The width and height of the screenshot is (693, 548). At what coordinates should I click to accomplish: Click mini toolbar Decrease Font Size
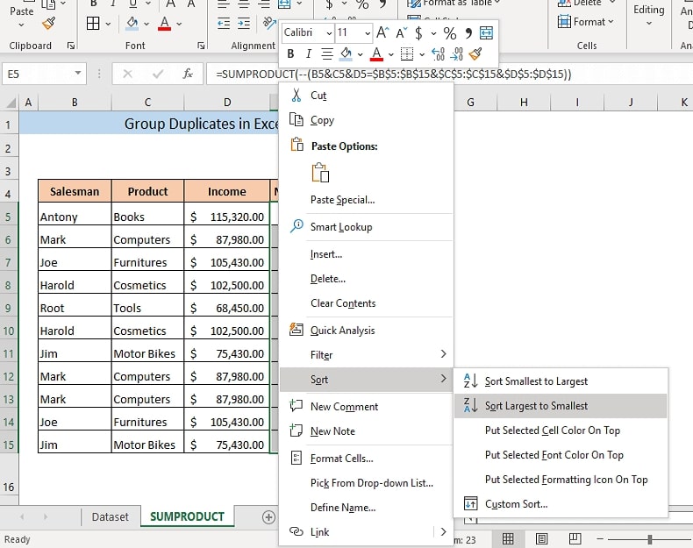pos(401,32)
